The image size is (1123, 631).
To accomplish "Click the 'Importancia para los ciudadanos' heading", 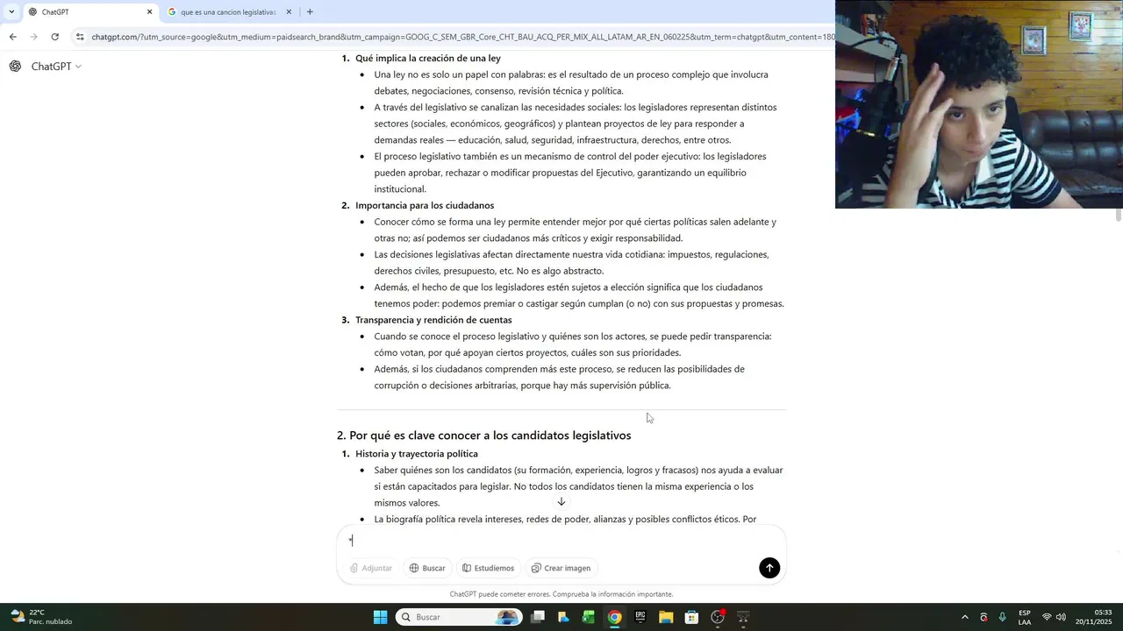I will pos(425,205).
